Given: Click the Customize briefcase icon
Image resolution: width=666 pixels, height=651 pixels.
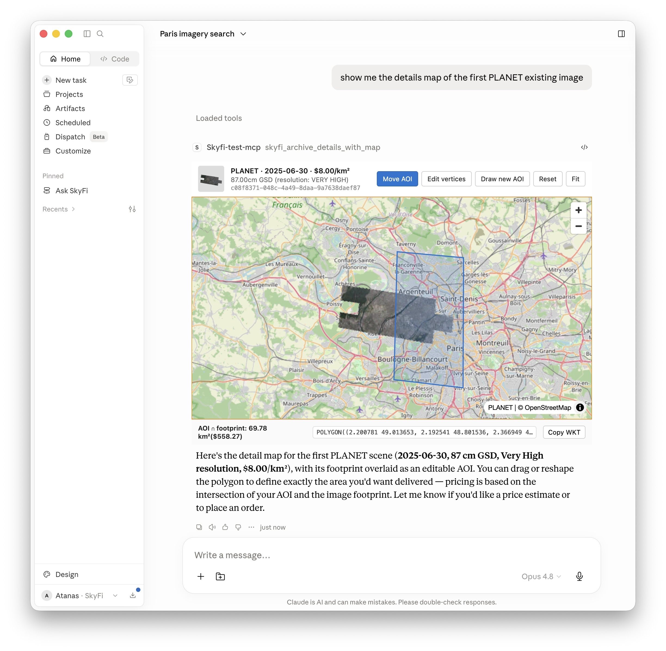Looking at the screenshot, I should tap(47, 151).
